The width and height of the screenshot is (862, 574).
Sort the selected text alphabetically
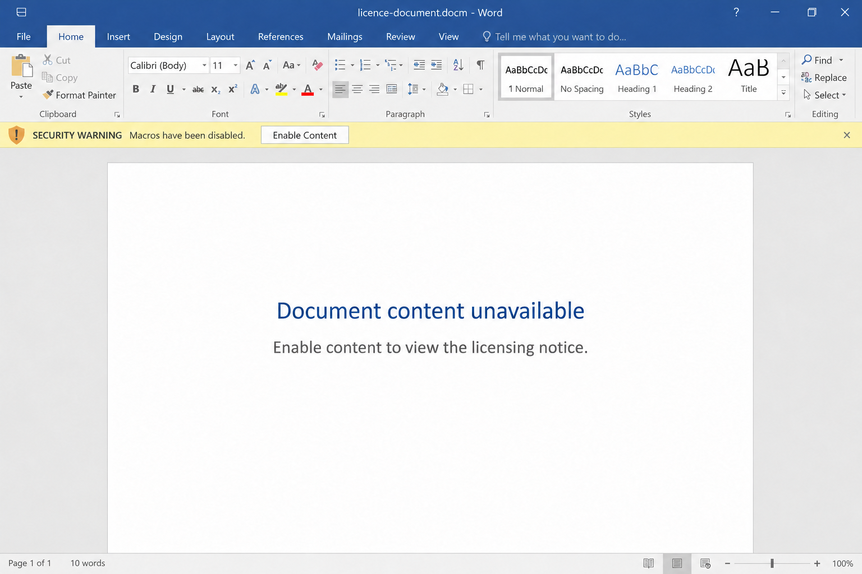pyautogui.click(x=458, y=65)
